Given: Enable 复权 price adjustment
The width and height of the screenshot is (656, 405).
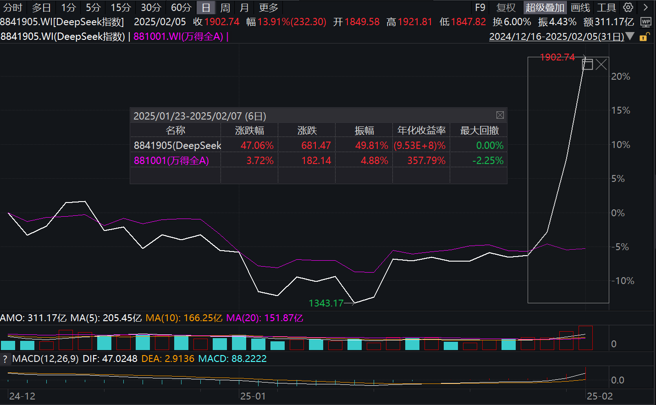Looking at the screenshot, I should pyautogui.click(x=506, y=7).
